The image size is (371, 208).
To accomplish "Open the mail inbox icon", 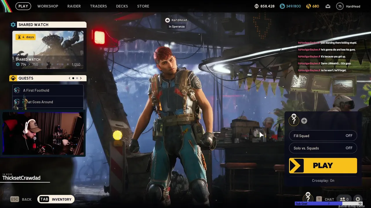I will coord(328,6).
